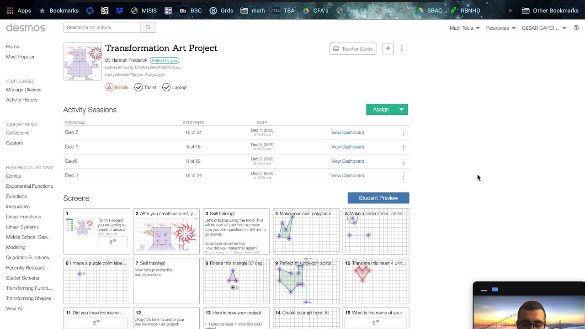This screenshot has width=585, height=329.
Task: Click View All featured collections
Action: pyautogui.click(x=14, y=308)
